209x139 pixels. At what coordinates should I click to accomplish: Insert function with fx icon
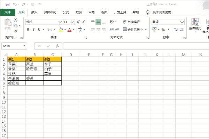[x=57, y=46]
